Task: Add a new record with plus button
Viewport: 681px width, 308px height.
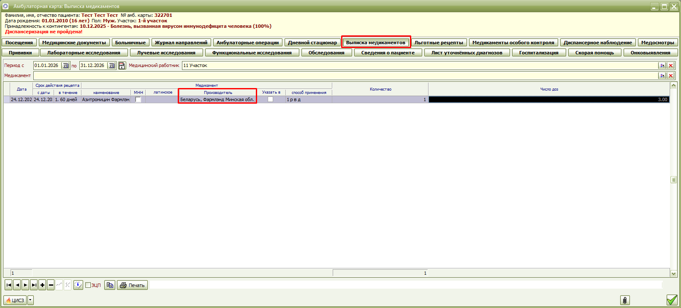Action: coord(42,285)
